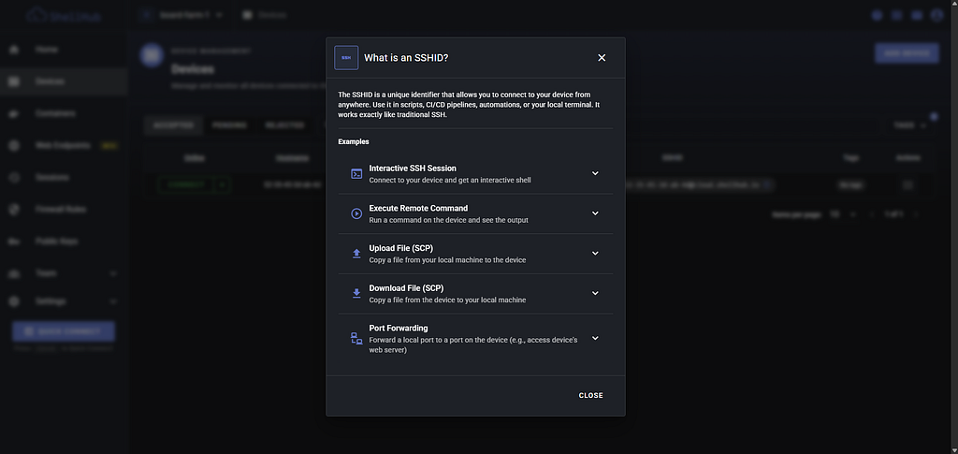Expand the Download File (SCP) chevron
The height and width of the screenshot is (454, 958).
point(595,293)
